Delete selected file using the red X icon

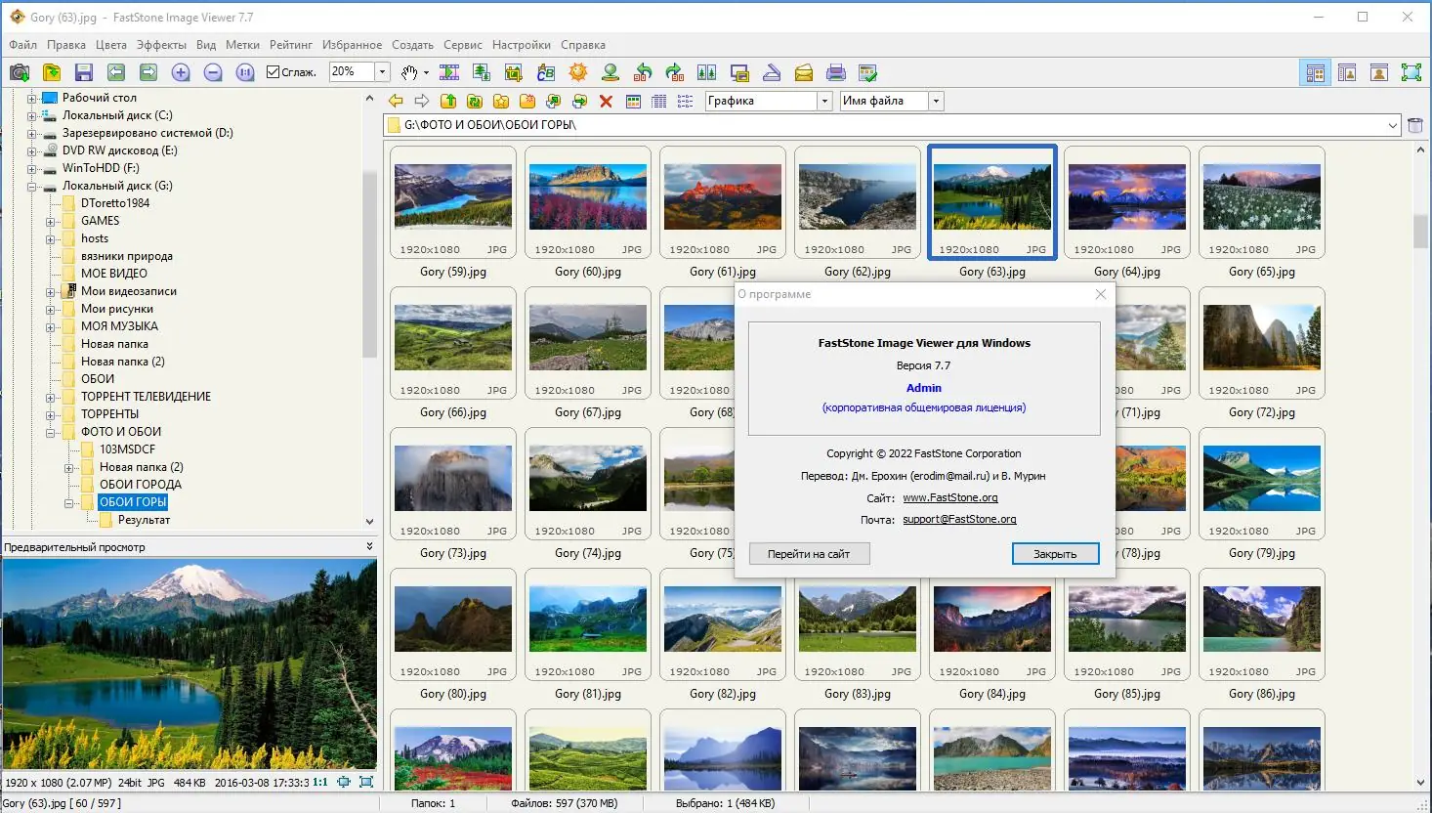605,100
